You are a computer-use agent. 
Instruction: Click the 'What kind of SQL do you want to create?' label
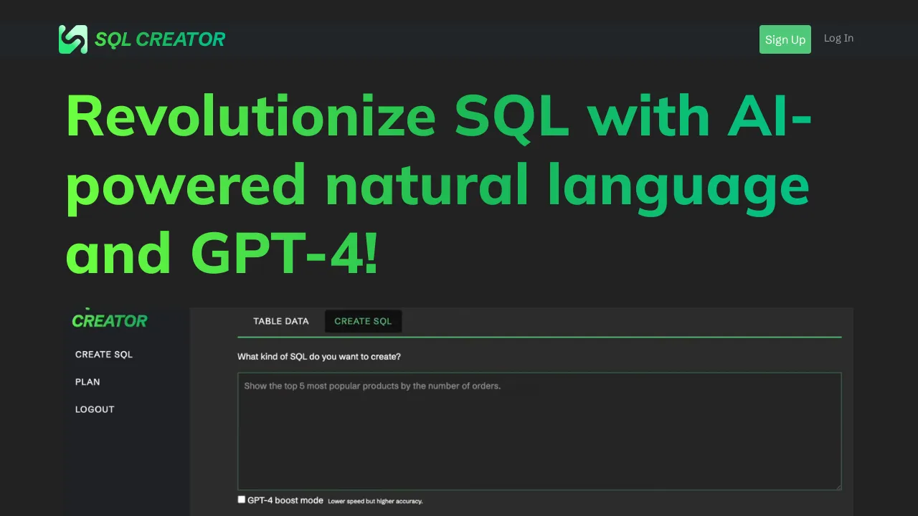pyautogui.click(x=319, y=356)
